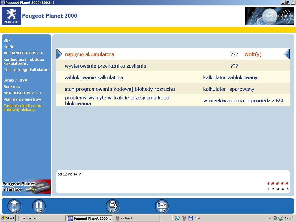Open N6A BOSCH ME7.4.4 entry
Viewport: 296px width, 222px height.
[x=24, y=93]
